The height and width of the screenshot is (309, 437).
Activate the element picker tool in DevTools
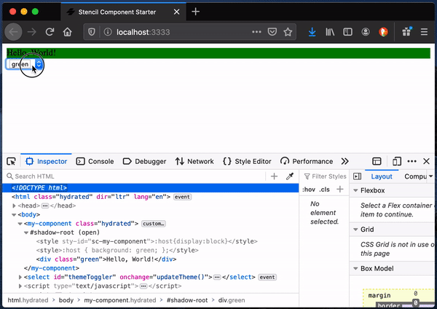pos(11,161)
